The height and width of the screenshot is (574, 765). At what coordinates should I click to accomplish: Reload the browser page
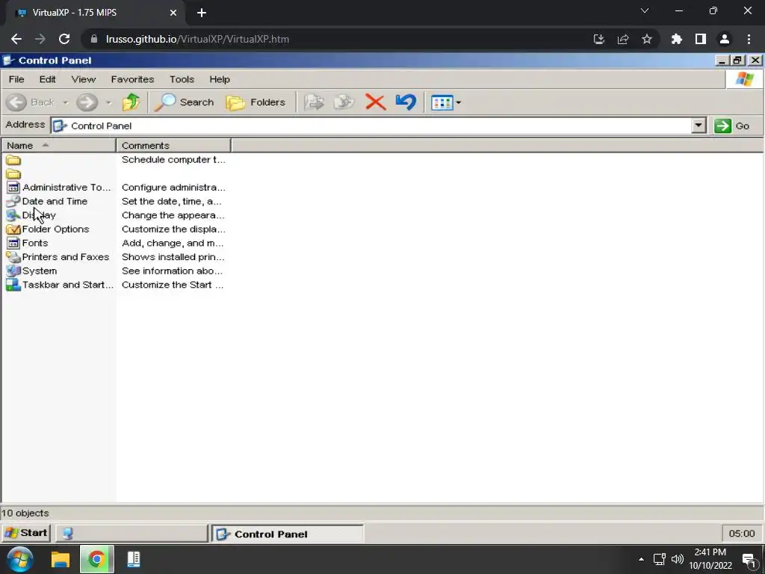click(x=64, y=39)
